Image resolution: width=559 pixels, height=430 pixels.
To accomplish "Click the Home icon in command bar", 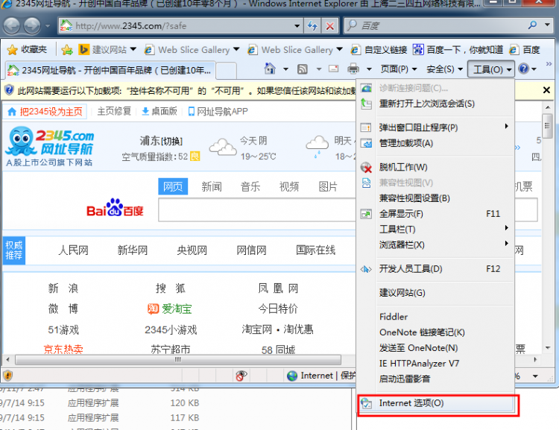I will [x=270, y=69].
